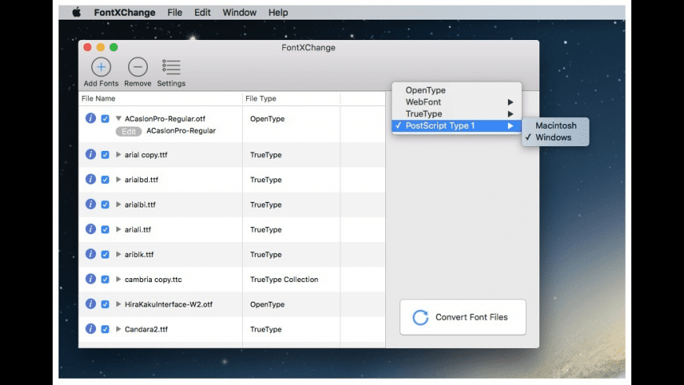The image size is (684, 385).
Task: Open the Settings list icon
Action: [x=171, y=67]
